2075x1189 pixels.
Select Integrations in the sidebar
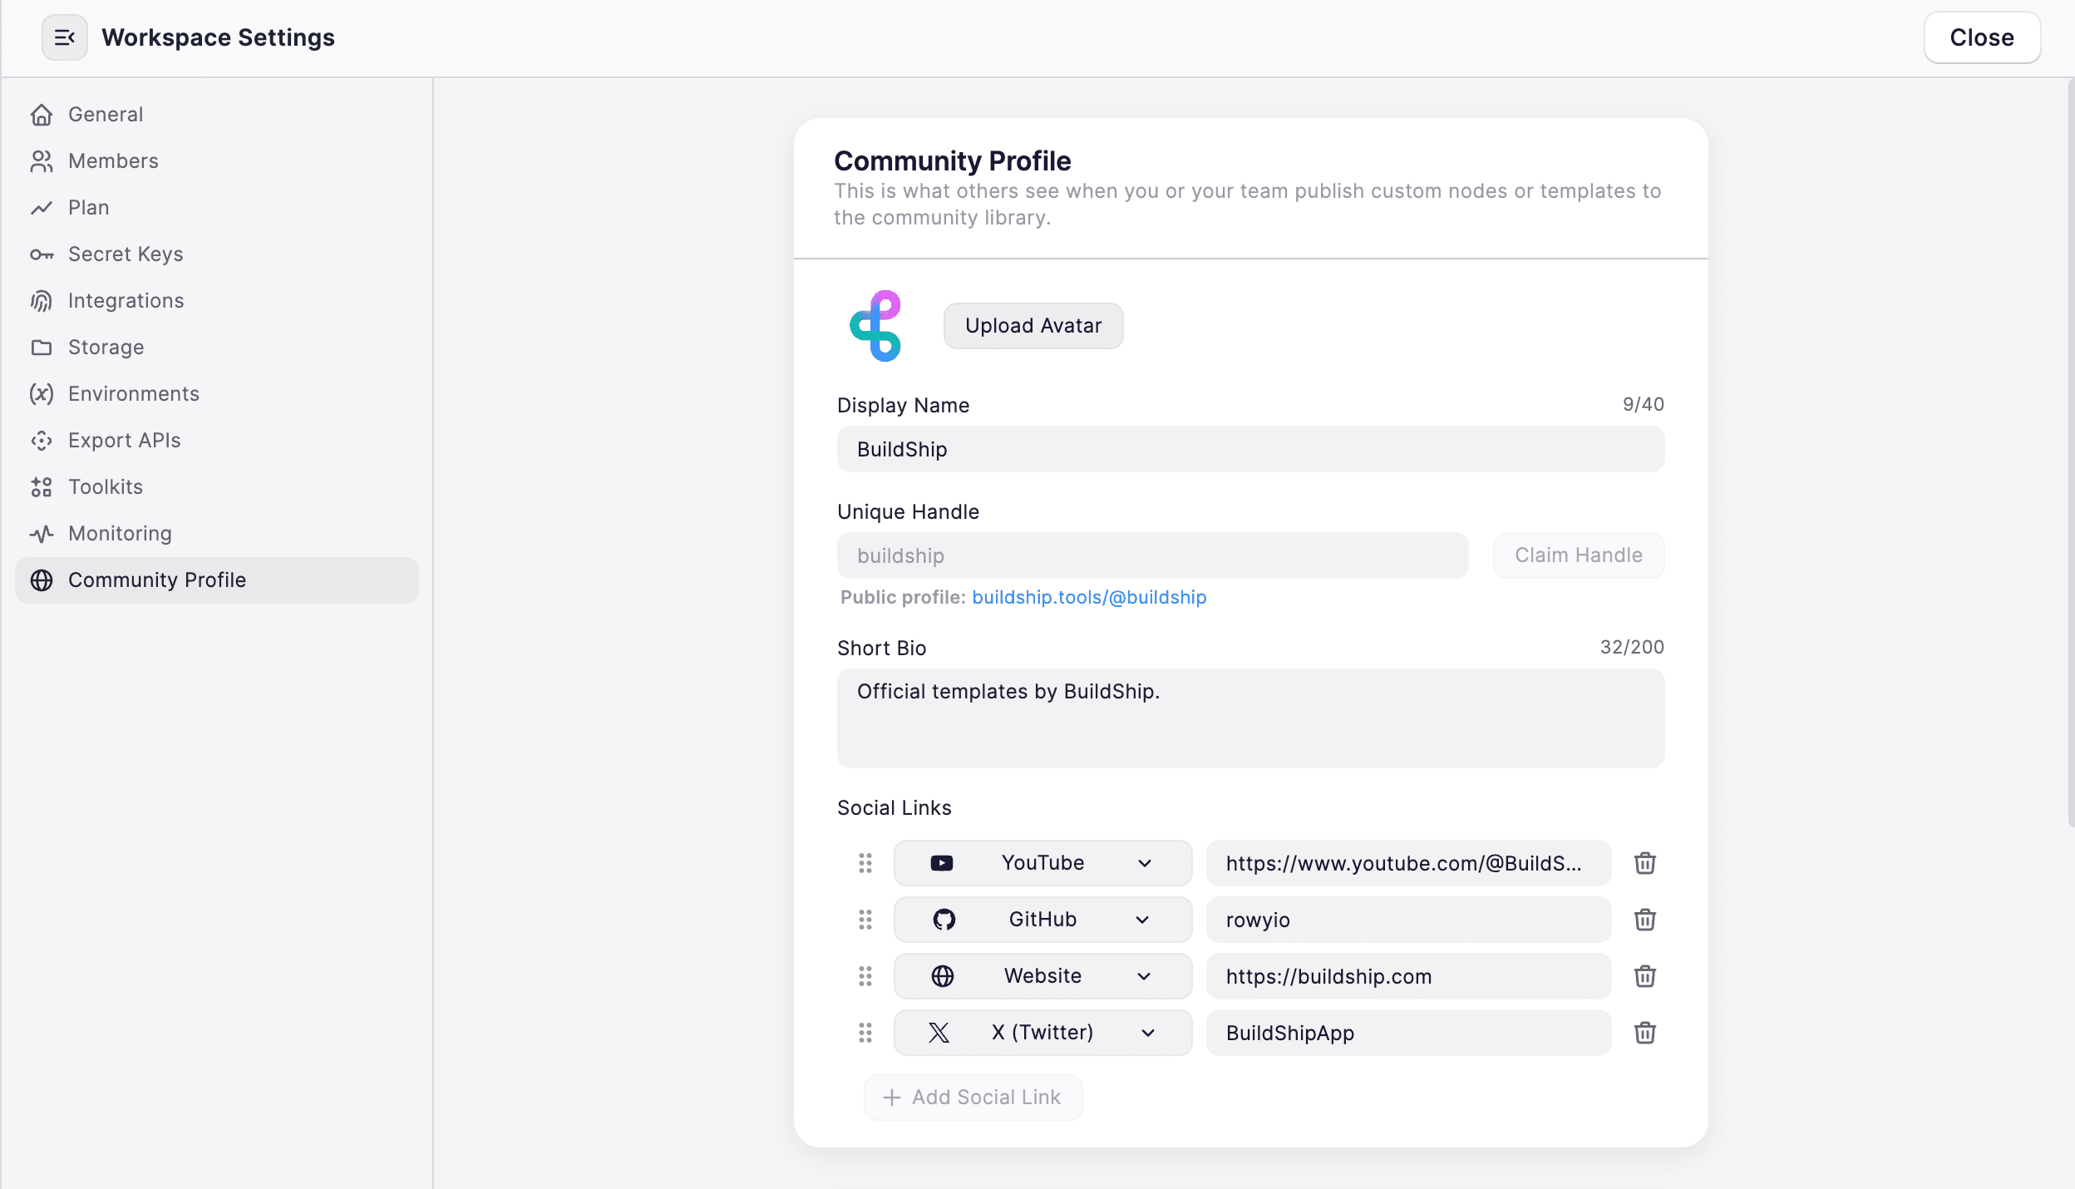[216, 301]
